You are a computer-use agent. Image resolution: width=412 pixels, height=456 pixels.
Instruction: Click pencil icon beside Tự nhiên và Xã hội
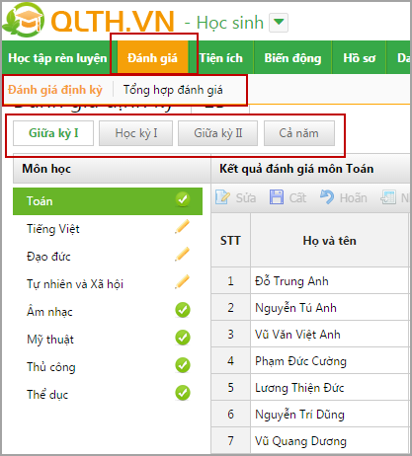(x=182, y=282)
